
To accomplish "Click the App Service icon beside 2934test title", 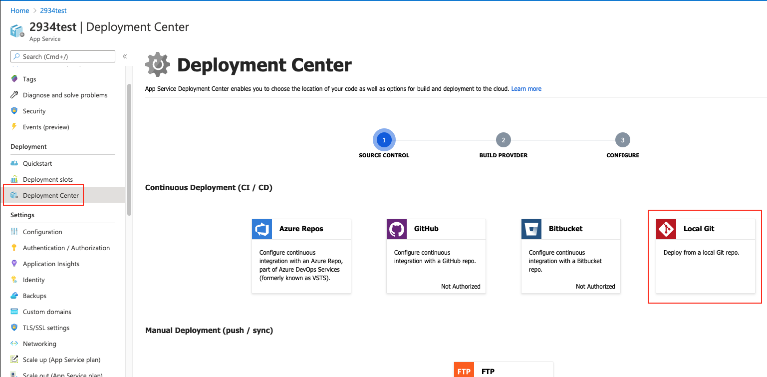I will [x=17, y=31].
